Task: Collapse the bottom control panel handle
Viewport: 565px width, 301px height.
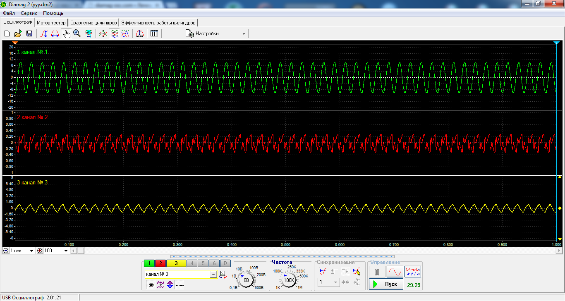Action: [x=282, y=256]
